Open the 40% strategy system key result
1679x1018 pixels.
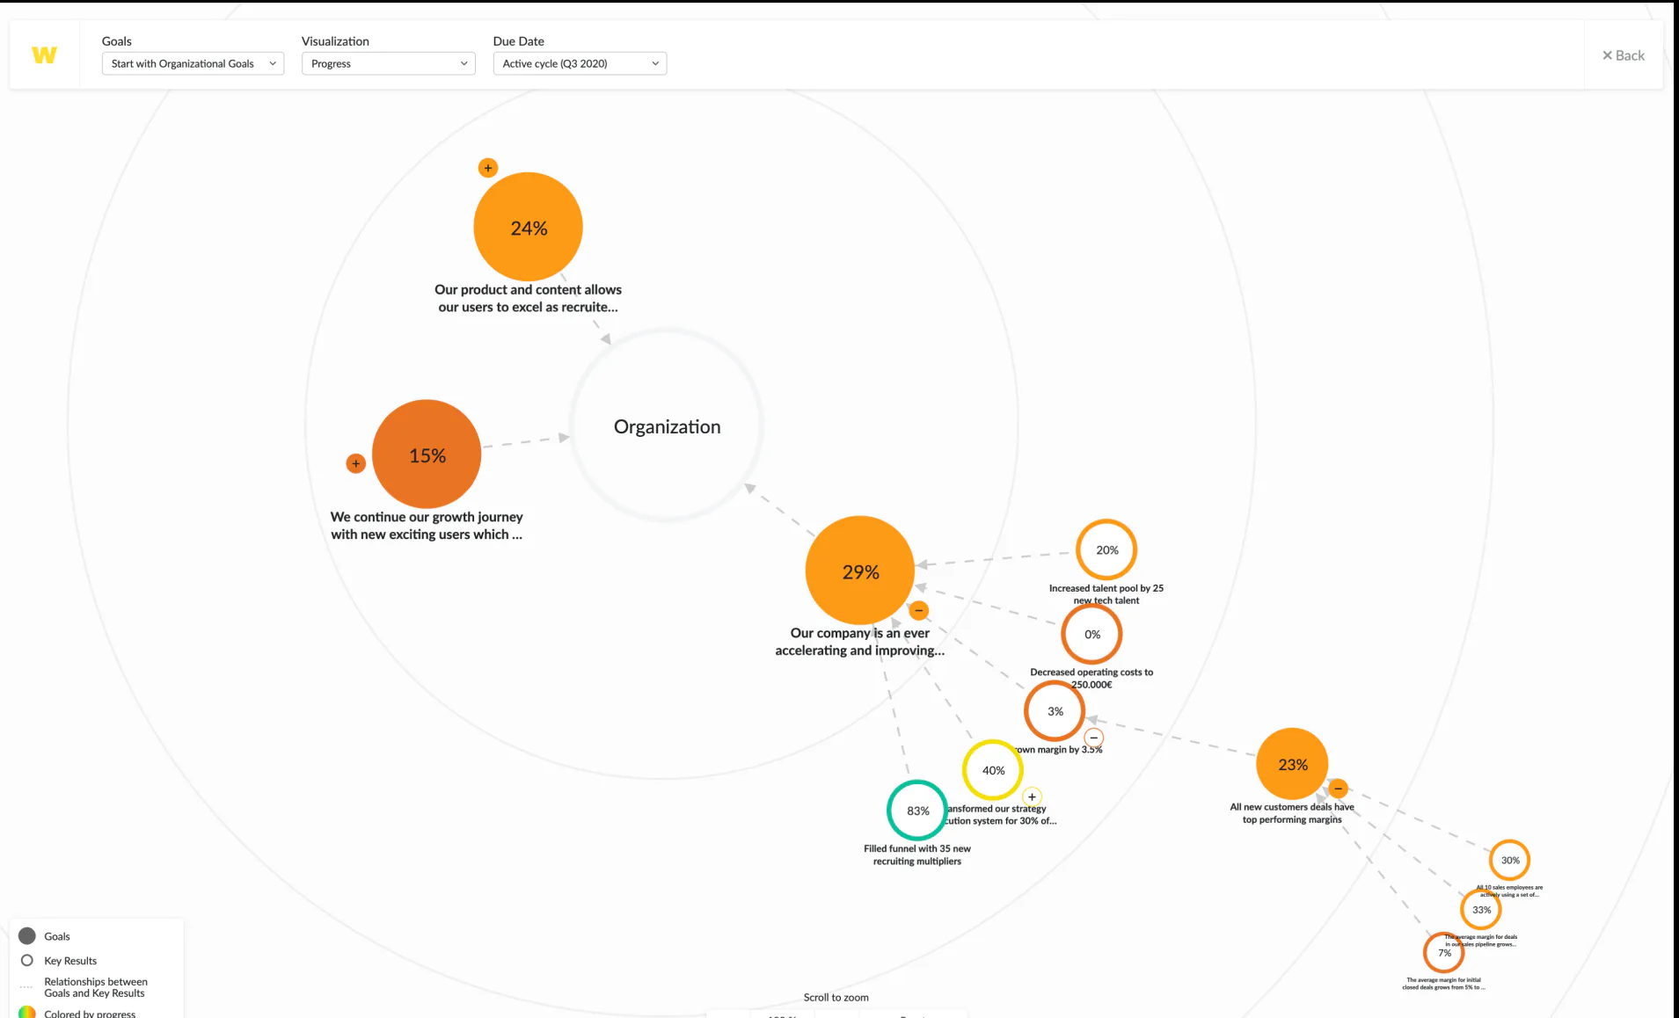tap(993, 770)
